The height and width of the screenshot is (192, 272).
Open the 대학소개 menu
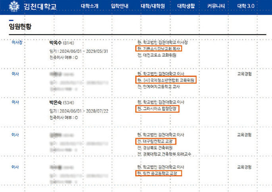pyautogui.click(x=89, y=6)
